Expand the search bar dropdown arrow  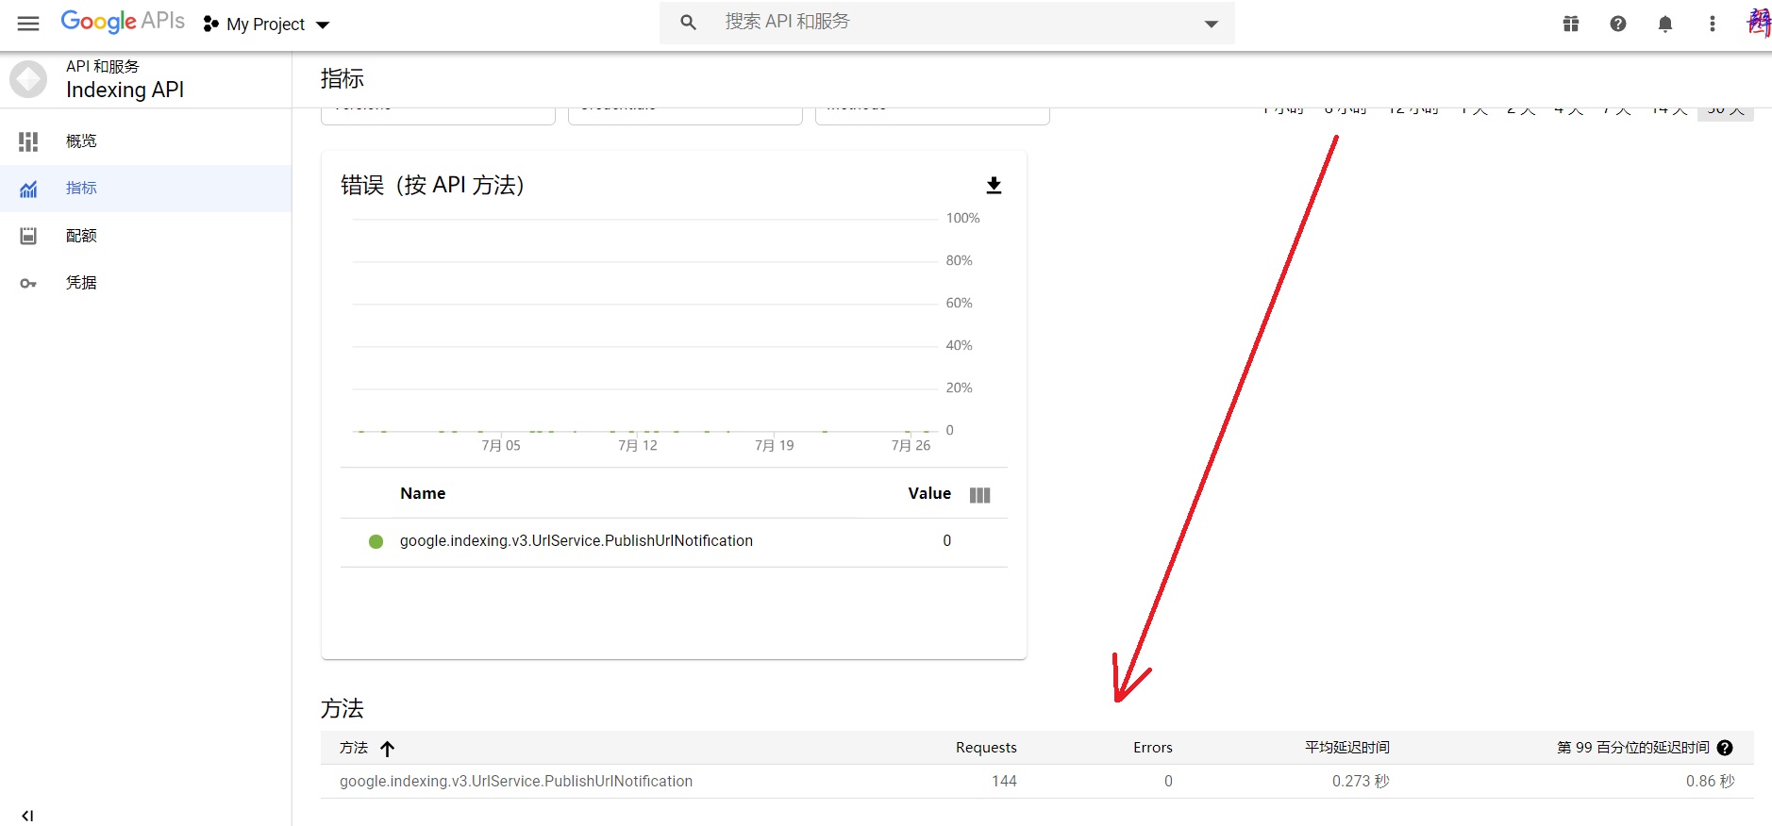pyautogui.click(x=1212, y=24)
